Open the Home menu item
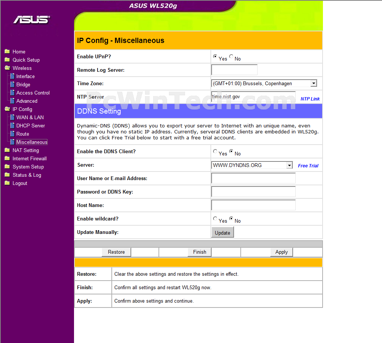The image size is (382, 343). [x=19, y=52]
